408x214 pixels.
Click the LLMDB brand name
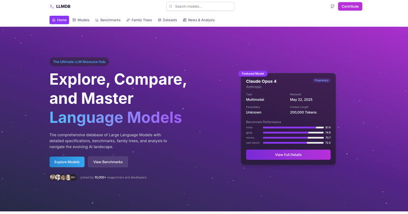(63, 6)
